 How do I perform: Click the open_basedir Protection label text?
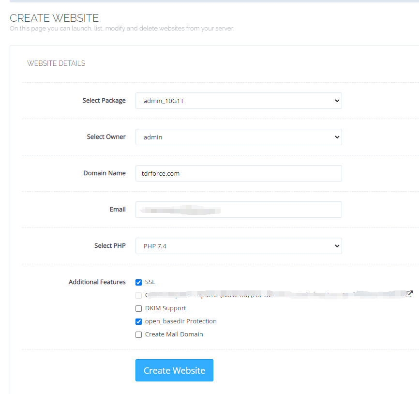180,321
